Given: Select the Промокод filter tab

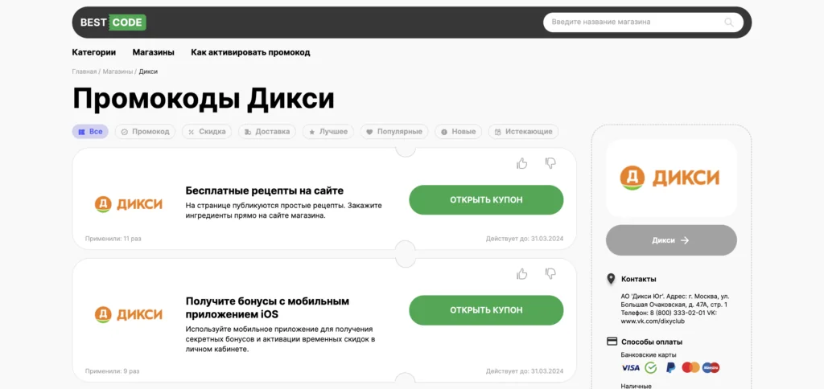Looking at the screenshot, I should [x=146, y=132].
